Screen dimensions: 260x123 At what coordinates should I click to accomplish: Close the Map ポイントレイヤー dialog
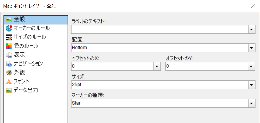pyautogui.click(x=254, y=6)
